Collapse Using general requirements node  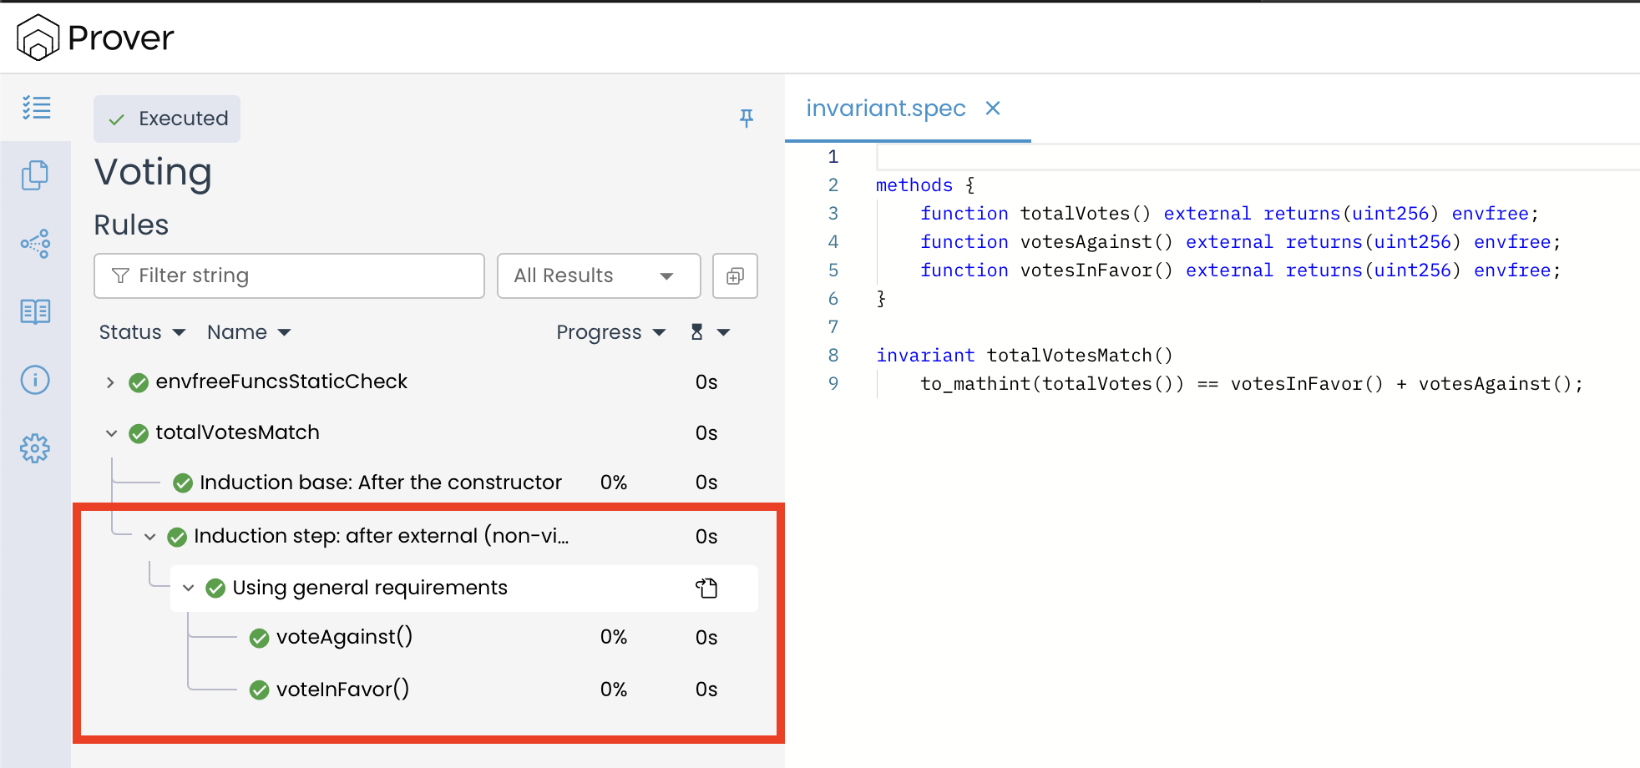click(x=189, y=589)
